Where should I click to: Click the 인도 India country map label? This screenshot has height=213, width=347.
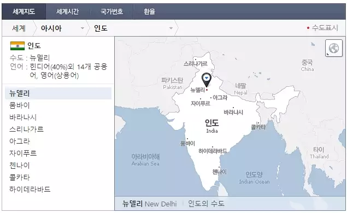point(212,126)
